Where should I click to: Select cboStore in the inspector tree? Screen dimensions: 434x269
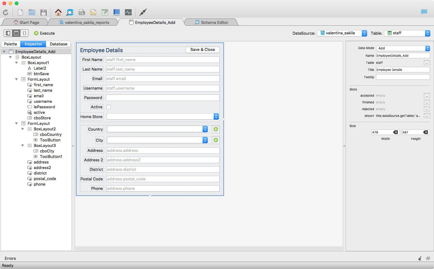pos(42,118)
